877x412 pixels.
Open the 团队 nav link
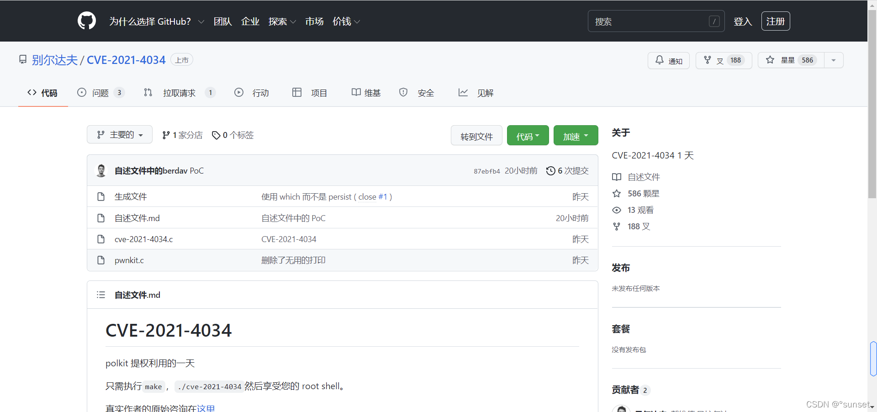click(223, 21)
